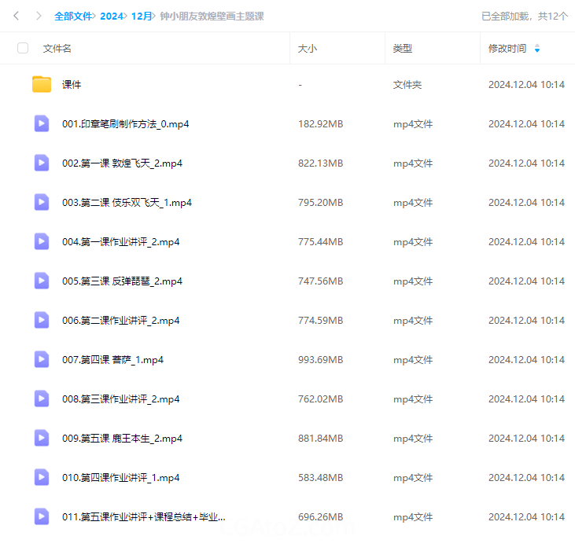The width and height of the screenshot is (575, 551).
Task: Navigate to 2024 breadcrumb folder
Action: pyautogui.click(x=112, y=16)
